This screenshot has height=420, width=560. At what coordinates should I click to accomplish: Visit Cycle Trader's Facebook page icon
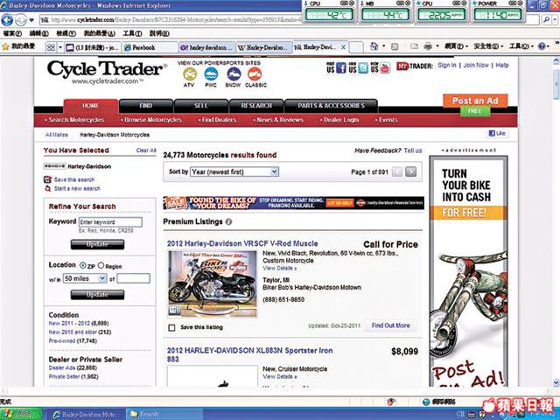pos(341,68)
